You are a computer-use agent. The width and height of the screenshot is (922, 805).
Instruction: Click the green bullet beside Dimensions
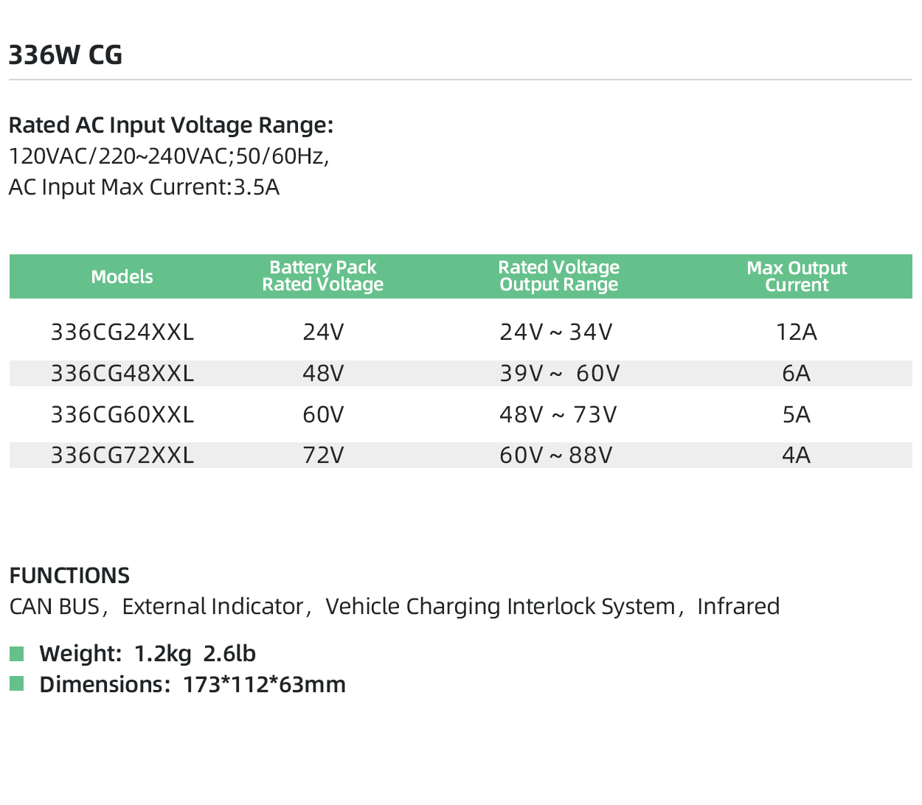tap(17, 684)
